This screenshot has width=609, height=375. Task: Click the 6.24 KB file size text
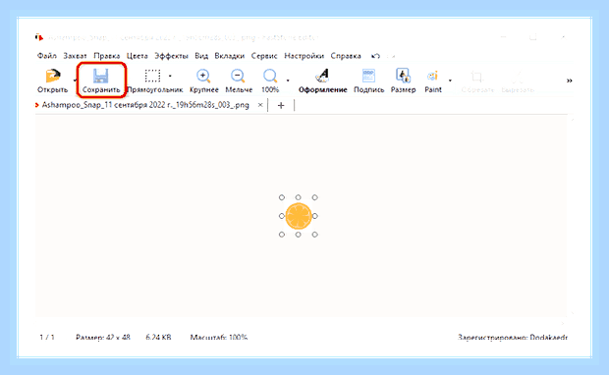coord(158,337)
